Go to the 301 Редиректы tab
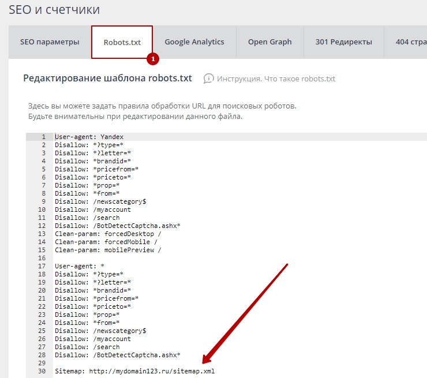 point(343,42)
